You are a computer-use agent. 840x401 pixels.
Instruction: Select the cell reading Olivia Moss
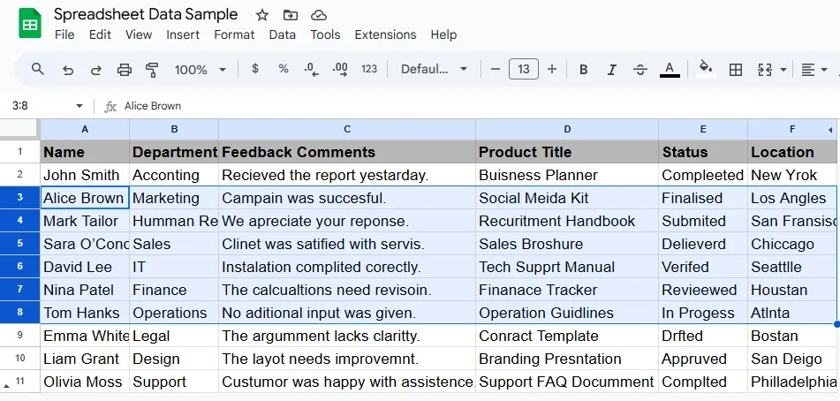pos(85,382)
